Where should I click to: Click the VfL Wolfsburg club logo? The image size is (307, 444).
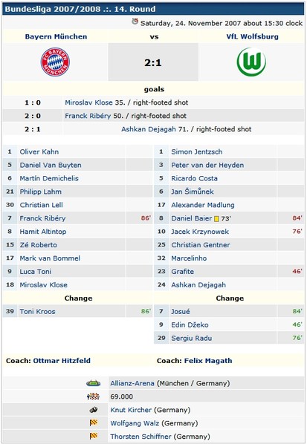tap(251, 62)
